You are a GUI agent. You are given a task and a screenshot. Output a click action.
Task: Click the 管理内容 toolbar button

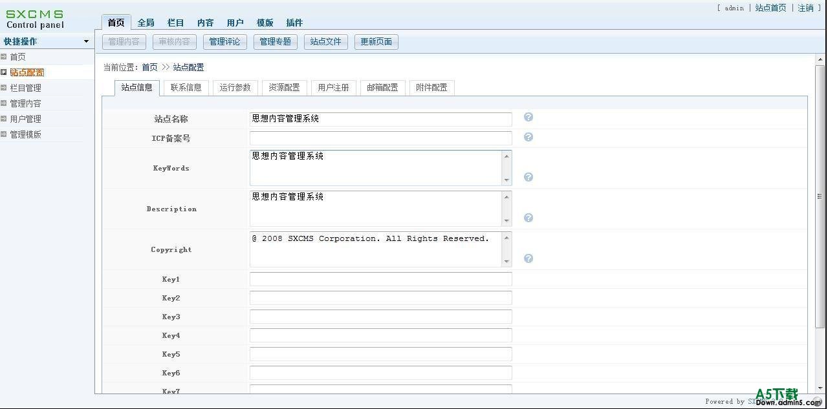click(x=124, y=42)
